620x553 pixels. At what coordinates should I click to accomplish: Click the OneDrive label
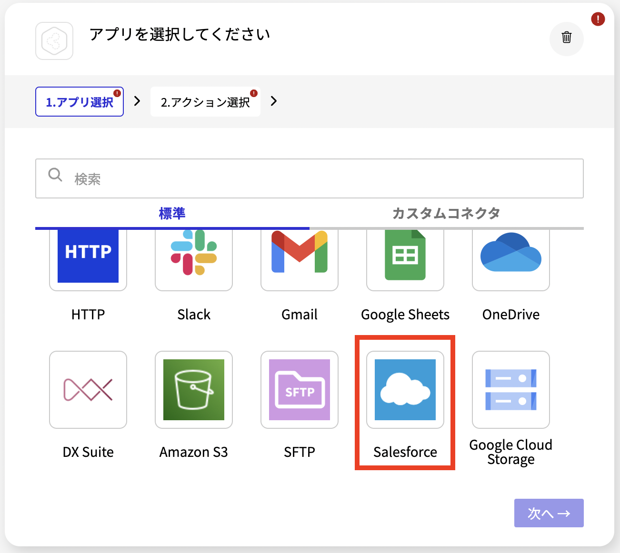tap(511, 315)
